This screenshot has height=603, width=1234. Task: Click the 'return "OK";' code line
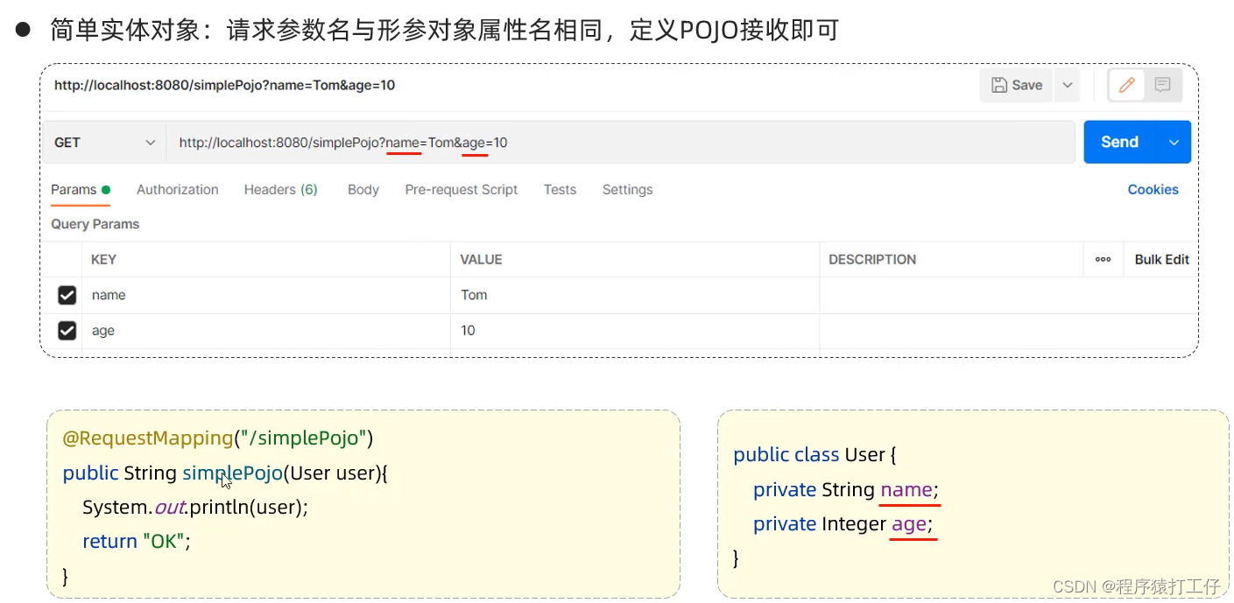pos(136,541)
